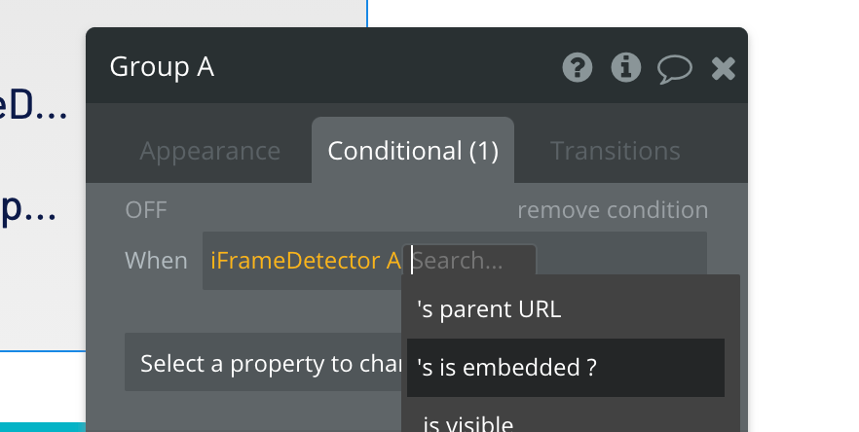
Task: Close the Group A property editor
Action: tap(723, 69)
